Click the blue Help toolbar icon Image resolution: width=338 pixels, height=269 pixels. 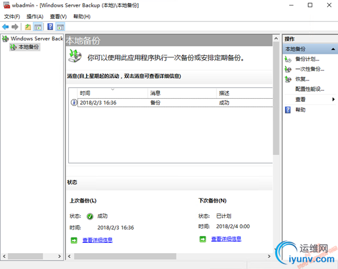click(x=50, y=27)
